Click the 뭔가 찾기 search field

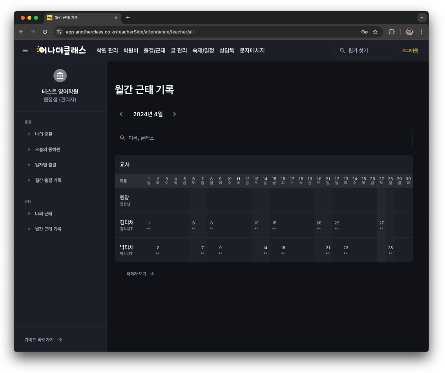click(x=364, y=50)
